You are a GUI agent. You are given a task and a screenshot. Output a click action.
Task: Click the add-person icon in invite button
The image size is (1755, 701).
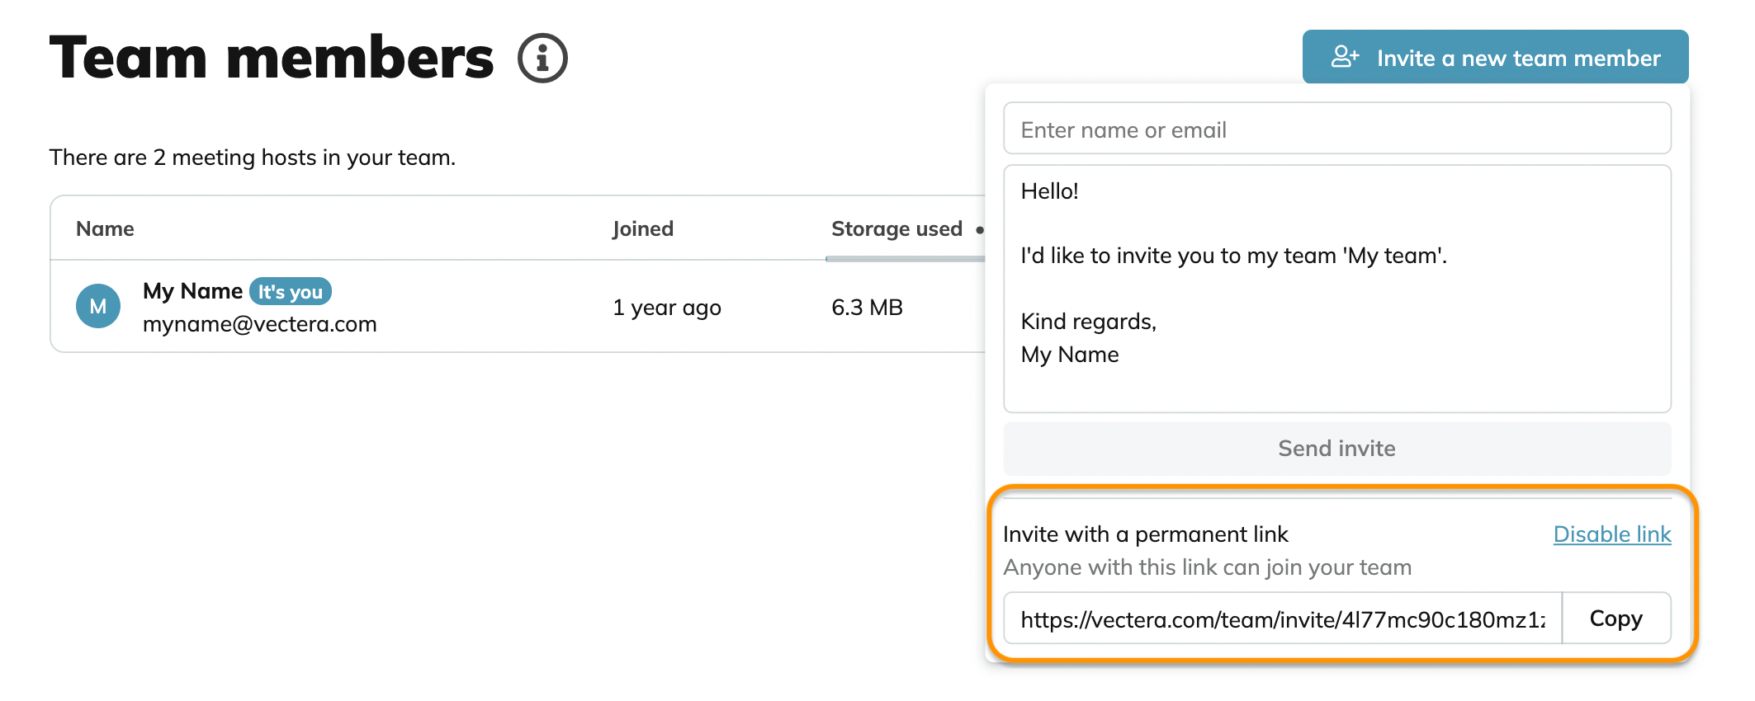pyautogui.click(x=1345, y=57)
